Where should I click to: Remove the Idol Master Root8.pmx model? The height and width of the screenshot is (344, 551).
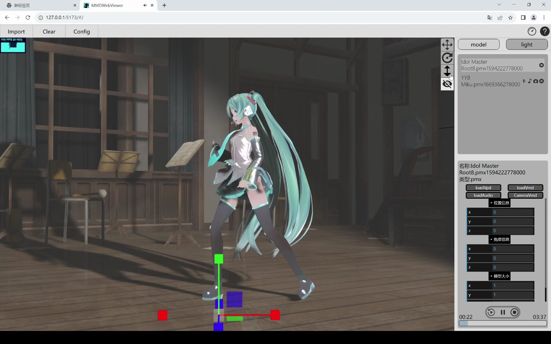point(541,65)
